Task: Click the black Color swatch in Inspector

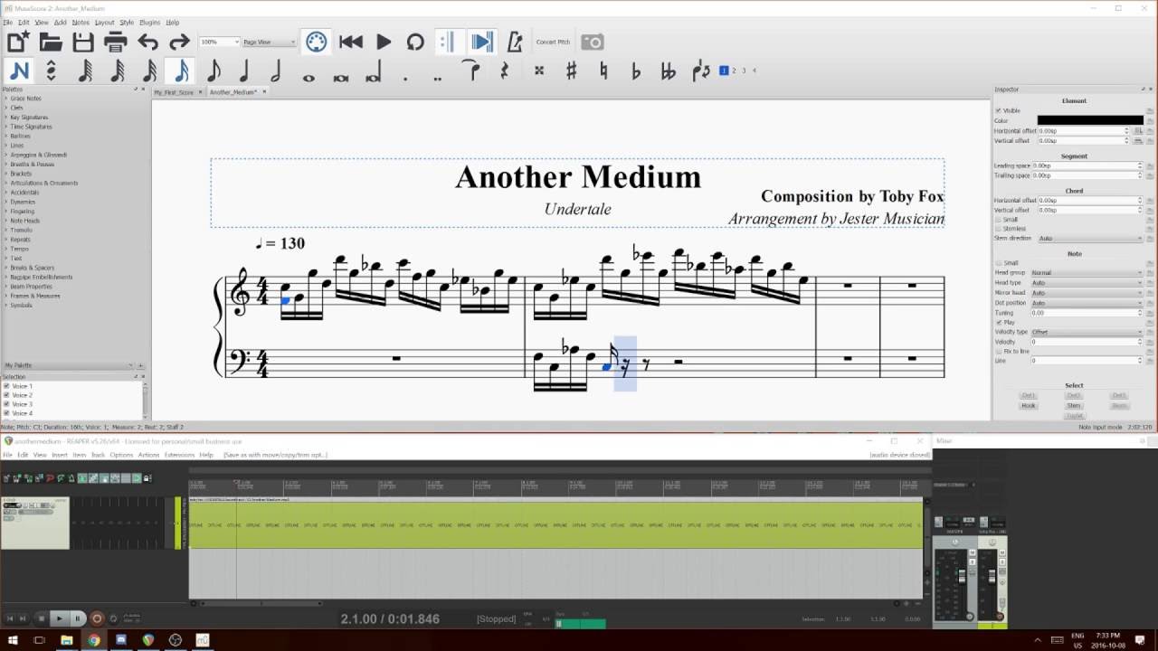Action: [x=1090, y=120]
